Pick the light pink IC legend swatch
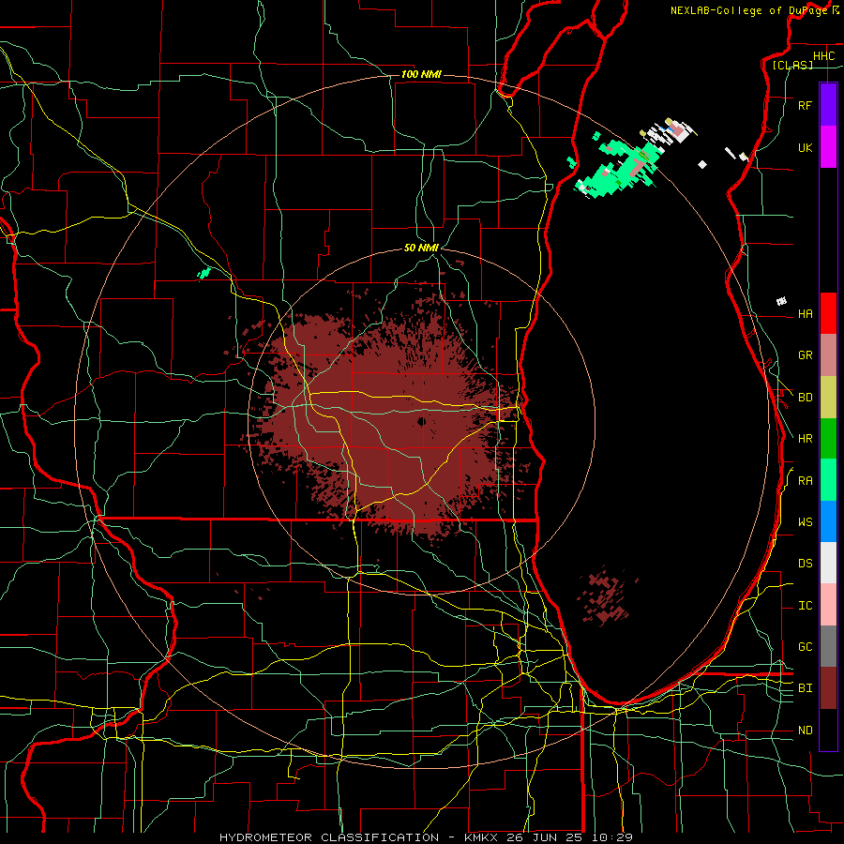 pos(828,605)
